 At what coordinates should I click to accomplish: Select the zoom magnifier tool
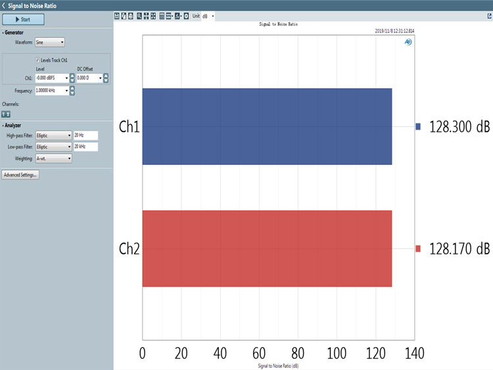(139, 16)
